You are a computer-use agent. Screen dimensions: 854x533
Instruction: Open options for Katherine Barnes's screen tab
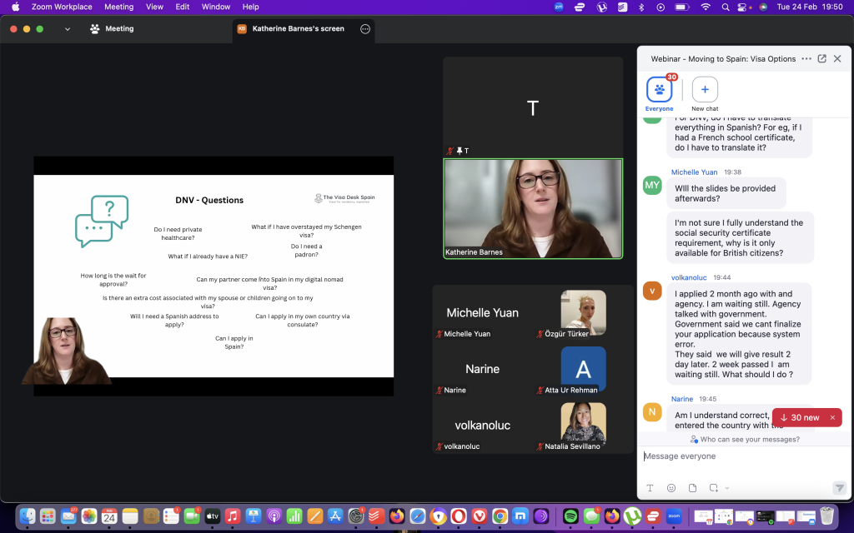365,29
